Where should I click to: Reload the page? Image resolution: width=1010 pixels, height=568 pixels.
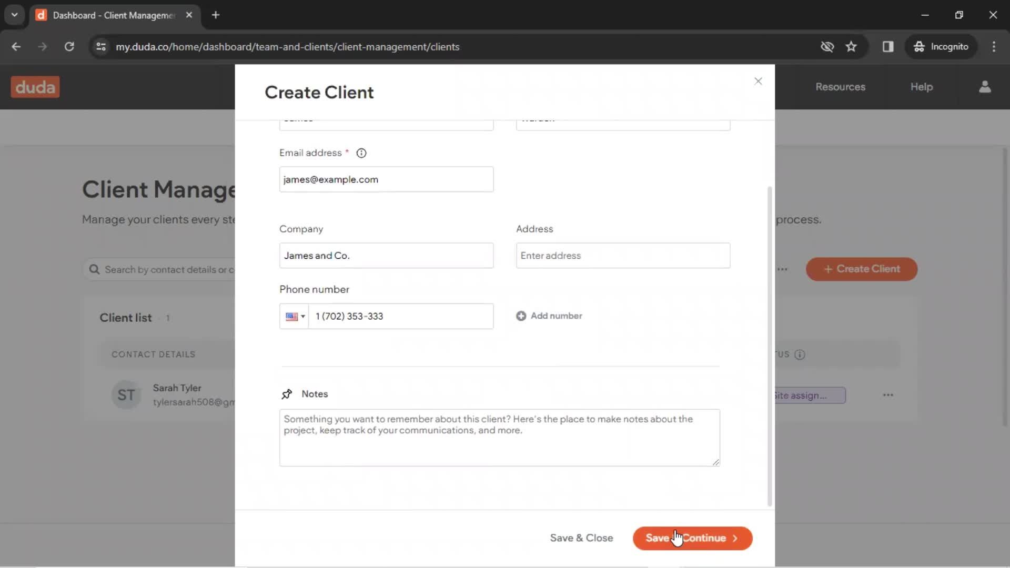pos(69,47)
